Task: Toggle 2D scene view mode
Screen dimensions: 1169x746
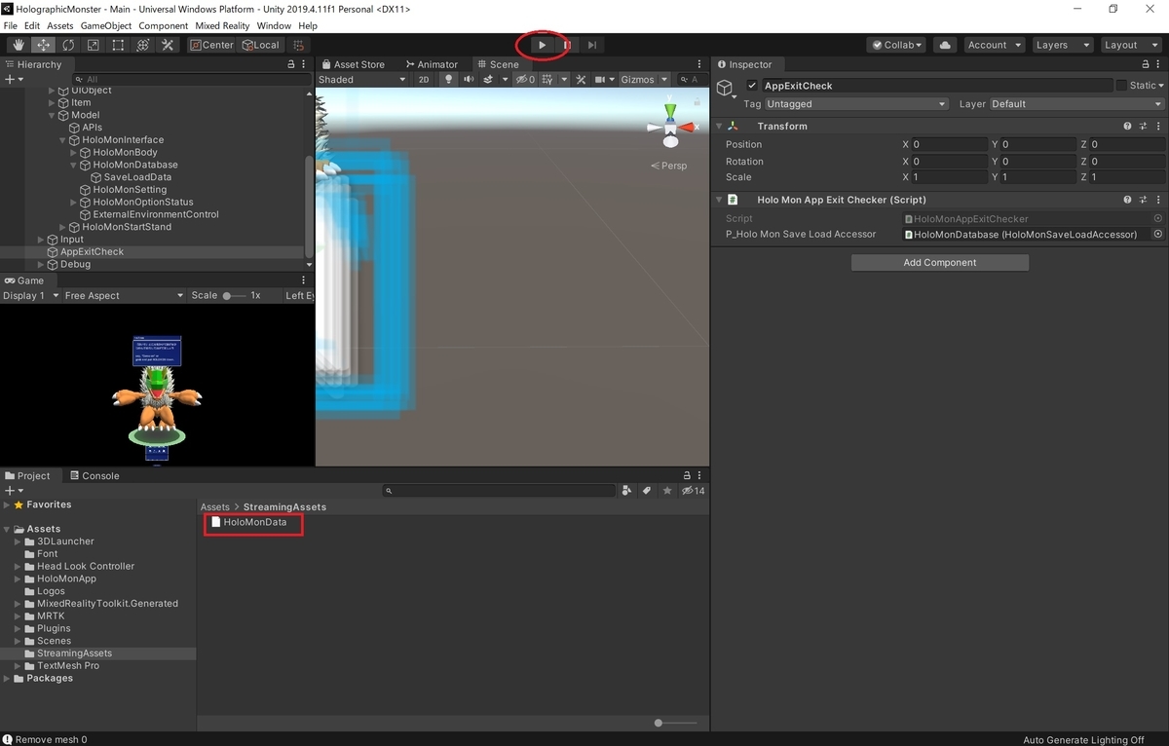Action: (424, 80)
